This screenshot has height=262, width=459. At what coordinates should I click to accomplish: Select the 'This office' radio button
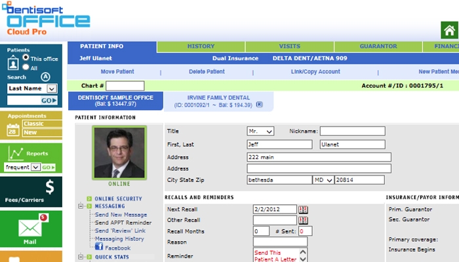[26, 58]
